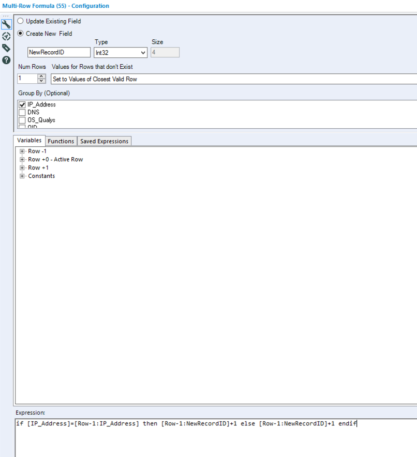Expand the Row +0 - Active Row node
This screenshot has width=417, height=457.
pyautogui.click(x=22, y=159)
